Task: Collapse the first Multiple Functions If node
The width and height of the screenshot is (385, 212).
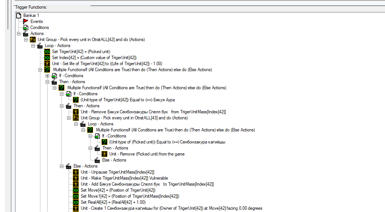Action: pos(40,70)
